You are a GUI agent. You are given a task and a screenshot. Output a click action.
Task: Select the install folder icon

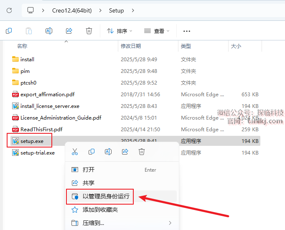click(x=15, y=59)
